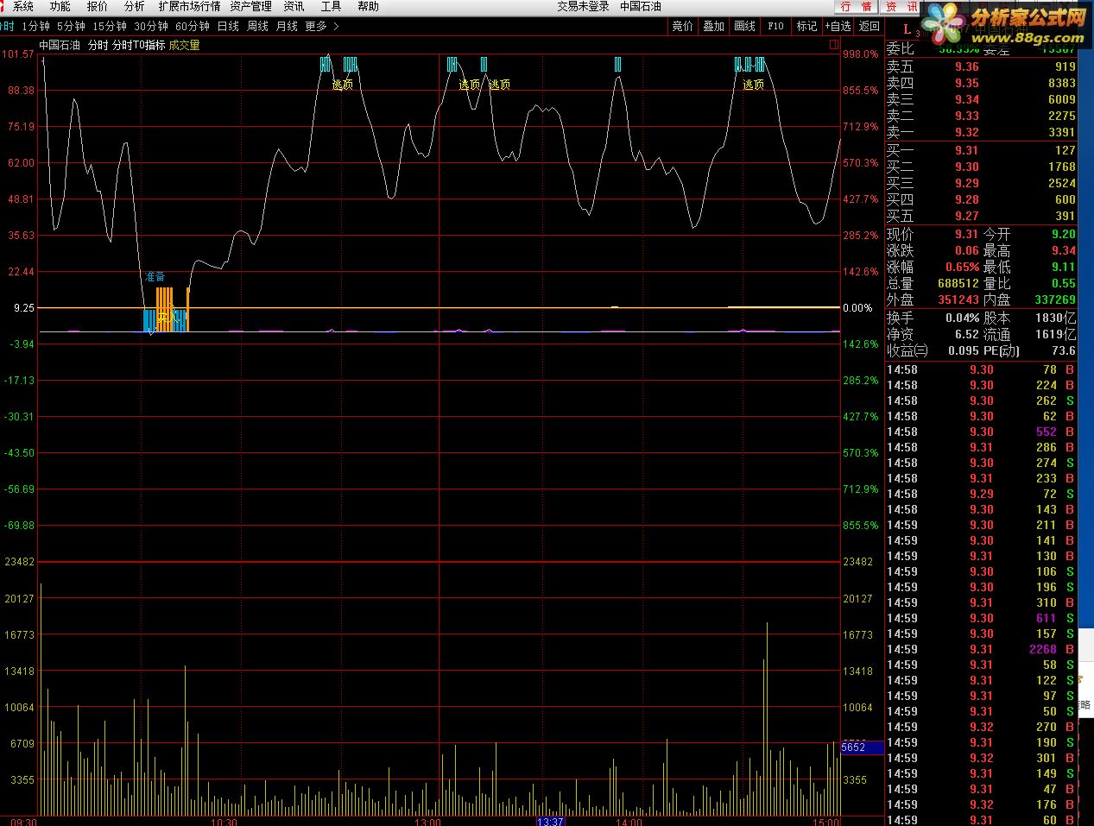Viewport: 1094px width, 826px height.
Task: Select the 1分钟 period tab
Action: 35,27
